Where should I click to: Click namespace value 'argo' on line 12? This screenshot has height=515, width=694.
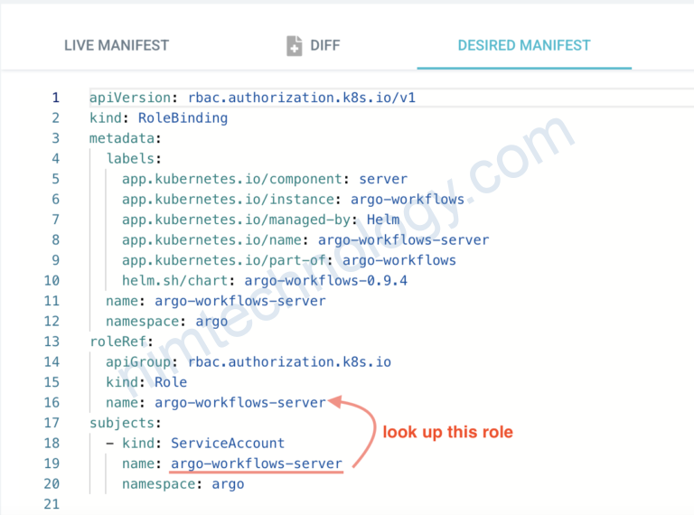click(211, 322)
